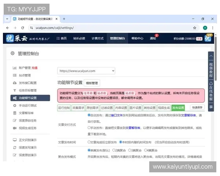Image resolution: width=220 pixels, height=176 pixels.
Task: Select 文章完成后立即发布 radio option
Action: 89,142
